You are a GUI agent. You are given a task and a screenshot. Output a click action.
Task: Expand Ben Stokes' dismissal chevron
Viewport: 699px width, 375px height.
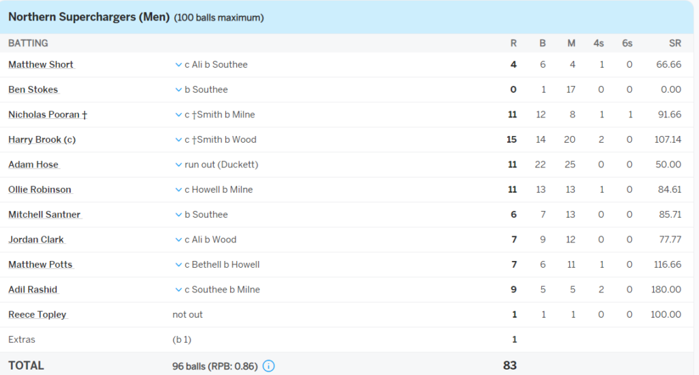coord(179,90)
